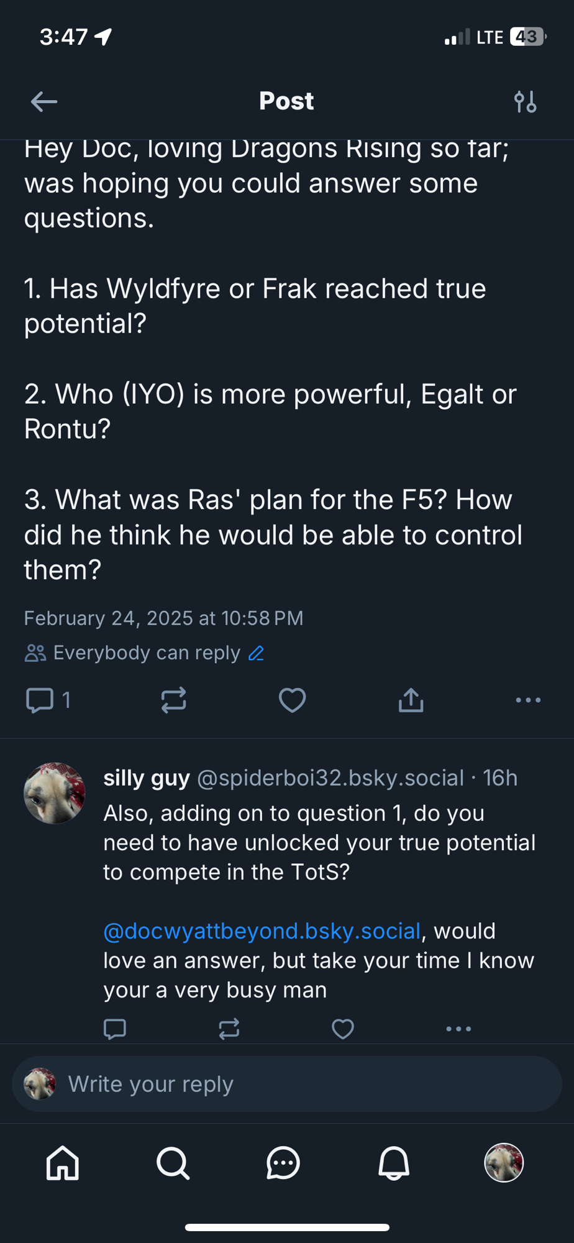Share the main post

click(411, 700)
